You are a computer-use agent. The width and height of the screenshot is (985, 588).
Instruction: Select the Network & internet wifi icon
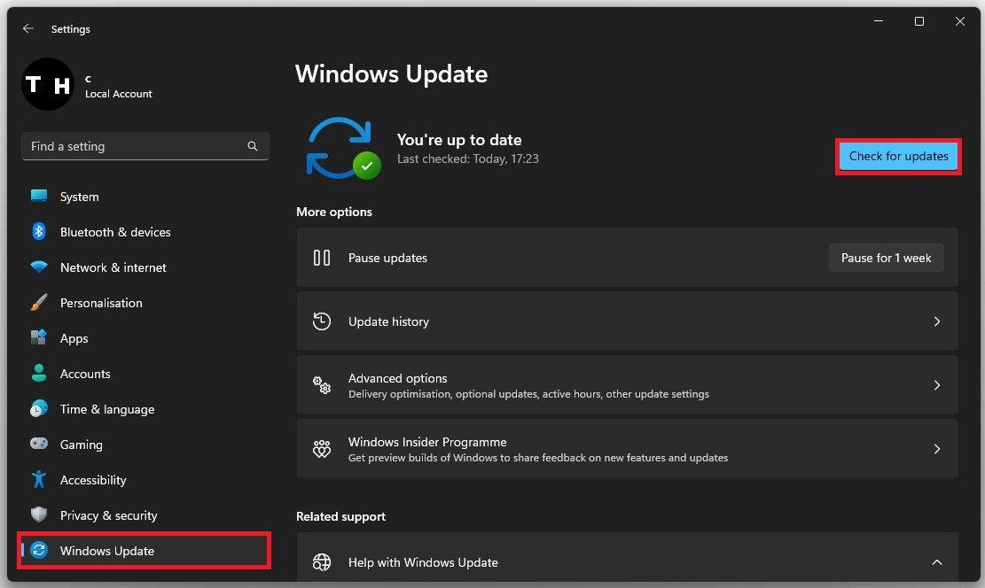point(39,267)
